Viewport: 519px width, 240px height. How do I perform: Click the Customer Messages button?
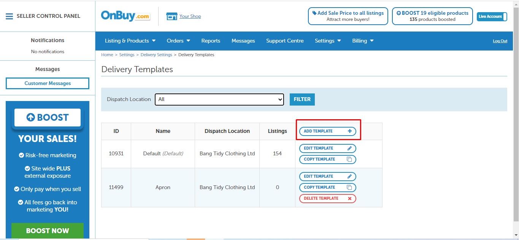click(x=48, y=84)
